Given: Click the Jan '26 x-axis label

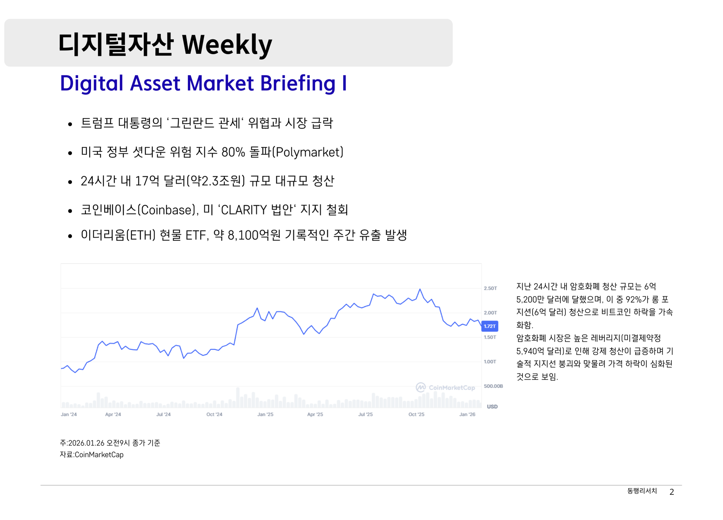Looking at the screenshot, I should coord(467,414).
